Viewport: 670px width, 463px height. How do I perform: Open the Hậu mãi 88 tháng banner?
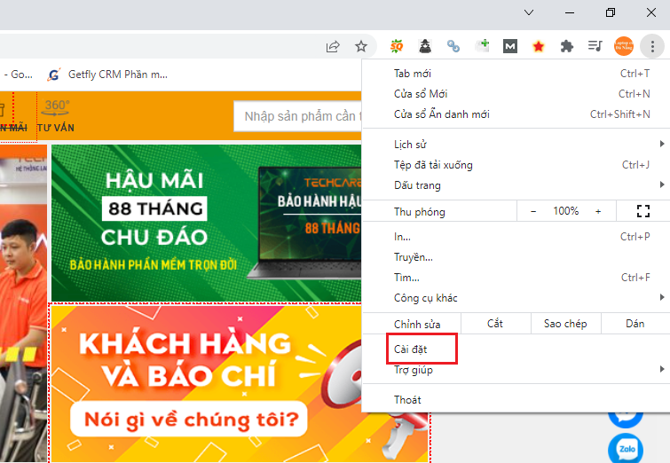tap(207, 223)
